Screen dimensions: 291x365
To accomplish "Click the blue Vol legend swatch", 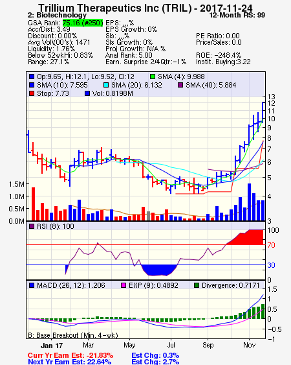I will click(87, 93).
